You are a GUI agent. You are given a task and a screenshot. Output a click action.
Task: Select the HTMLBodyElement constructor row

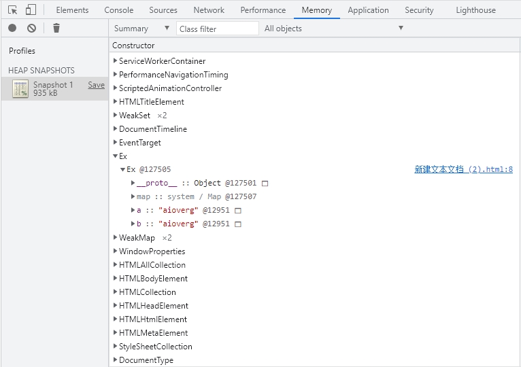[x=153, y=279]
